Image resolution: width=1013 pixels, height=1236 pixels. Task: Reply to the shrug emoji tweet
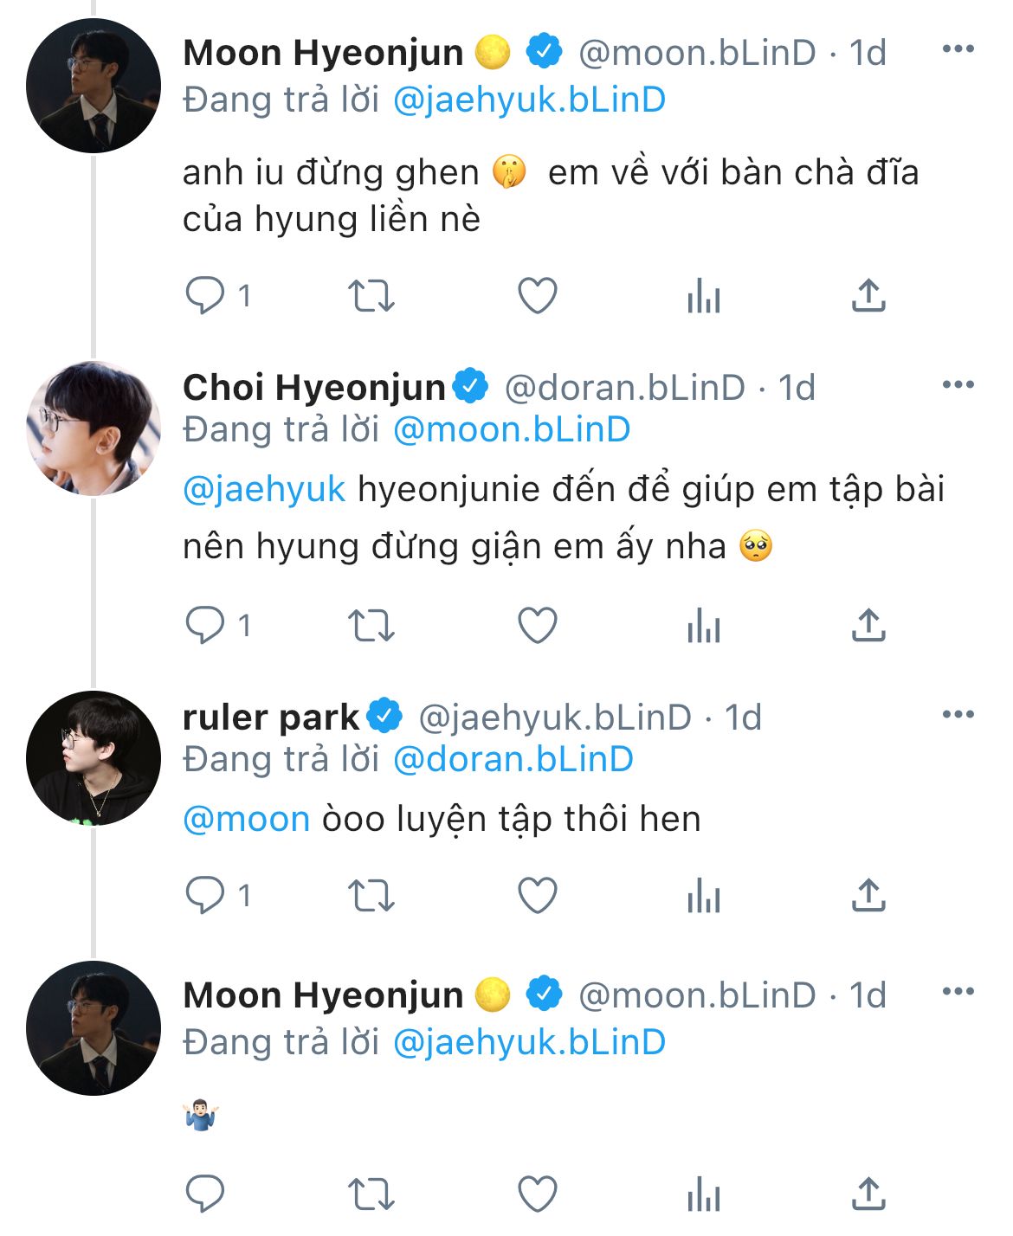coord(205,1194)
